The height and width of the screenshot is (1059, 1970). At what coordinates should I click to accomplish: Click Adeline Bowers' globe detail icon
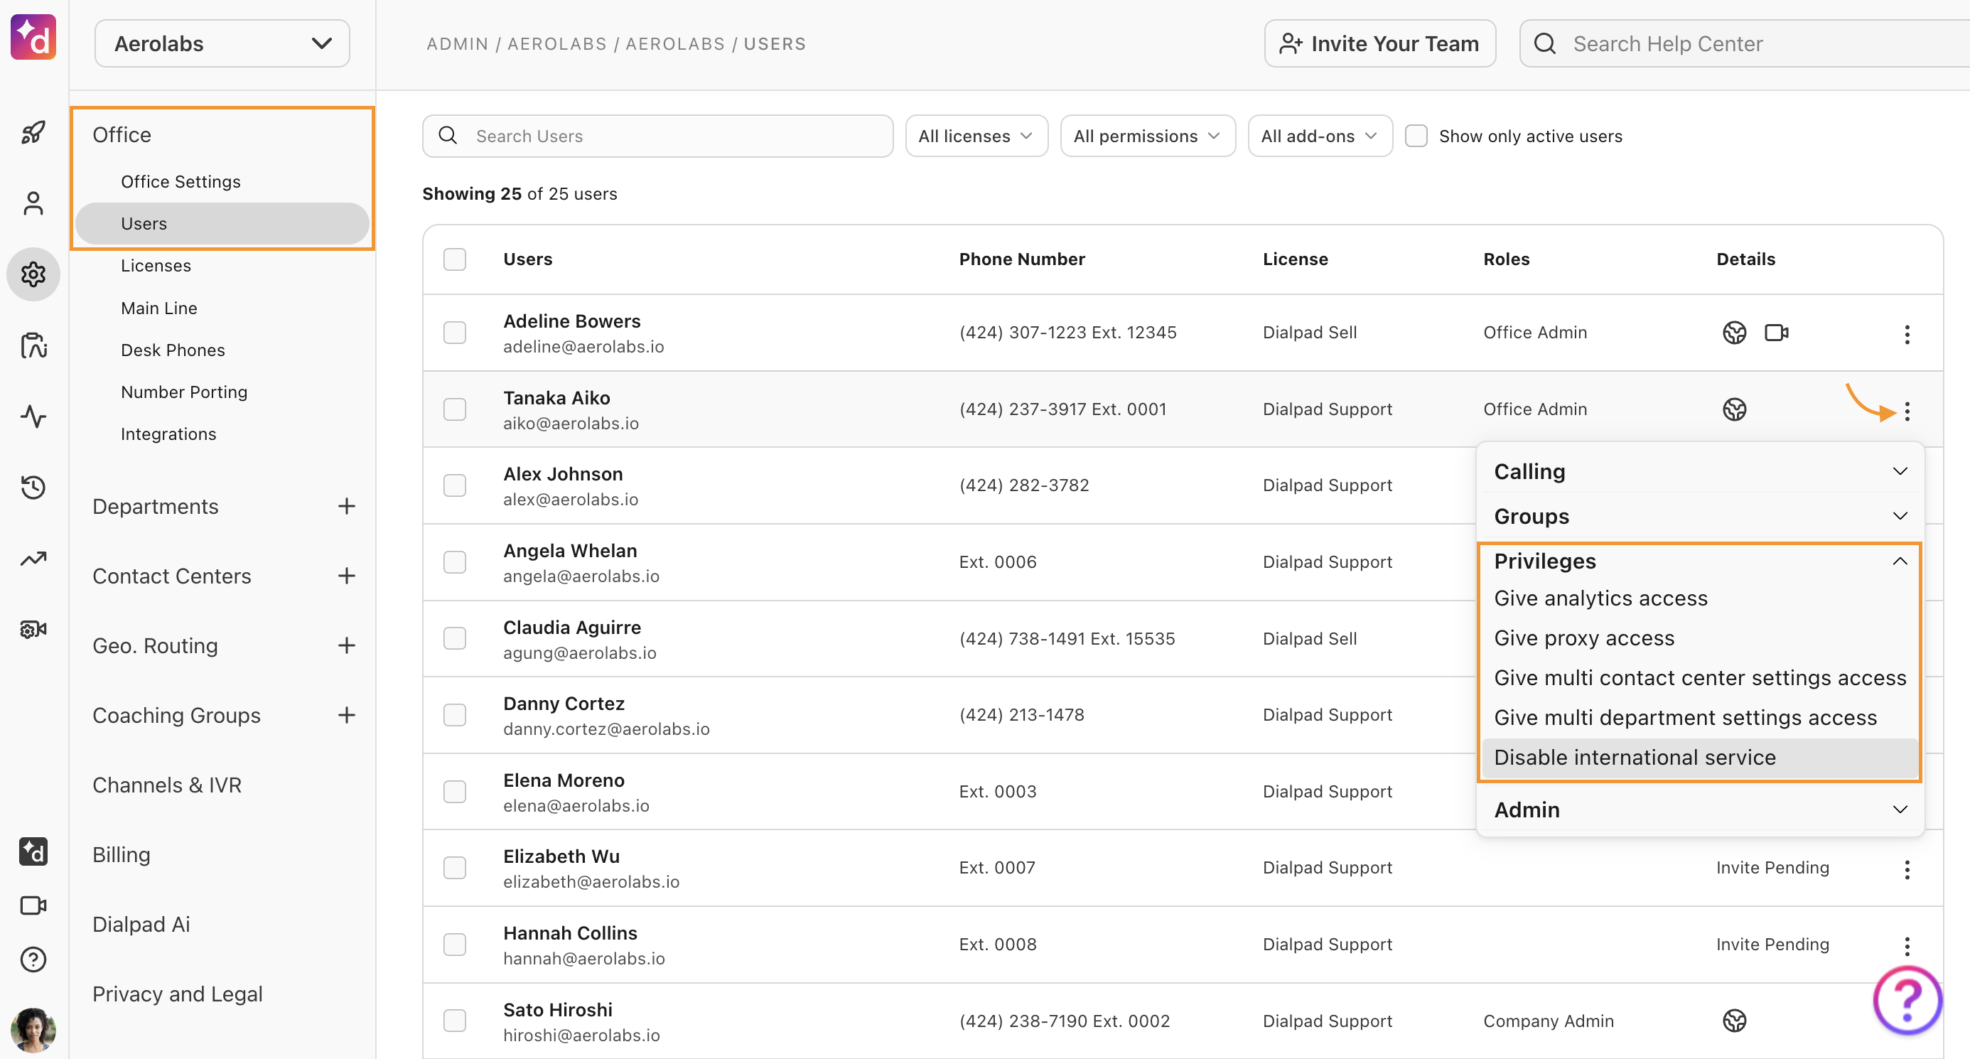pyautogui.click(x=1733, y=333)
